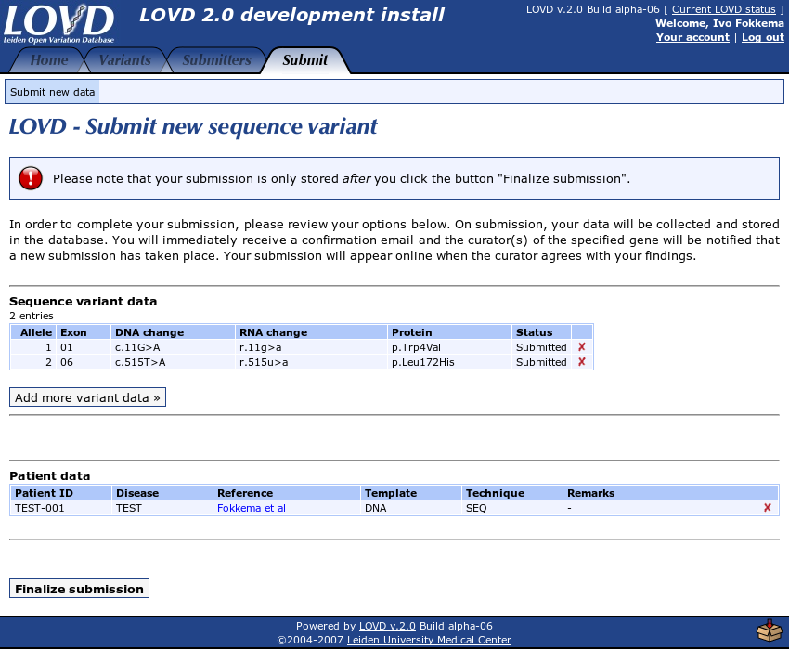Click the Sequence variant data heading

click(83, 301)
